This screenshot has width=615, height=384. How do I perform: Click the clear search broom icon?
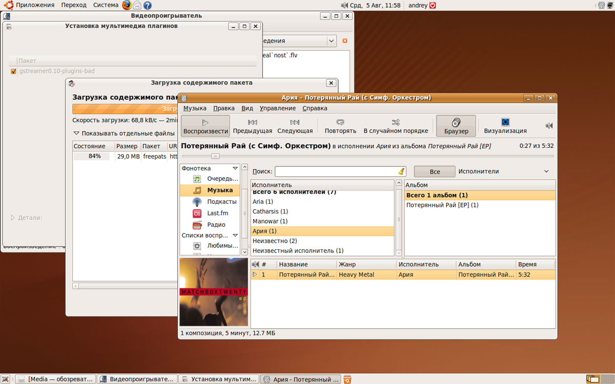click(401, 172)
